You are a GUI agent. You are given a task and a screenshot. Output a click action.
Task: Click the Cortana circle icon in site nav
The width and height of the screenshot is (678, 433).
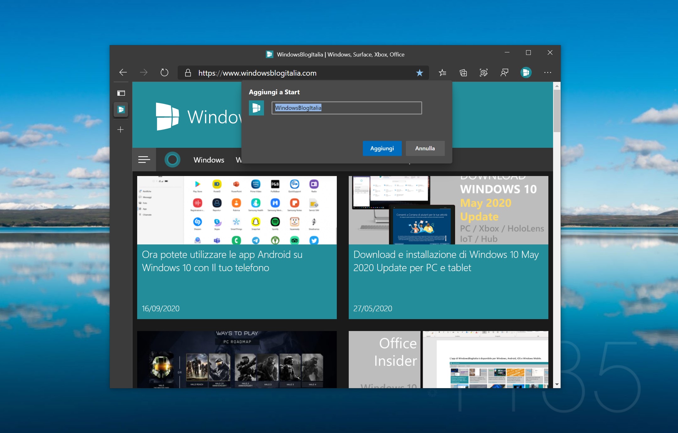(x=172, y=160)
